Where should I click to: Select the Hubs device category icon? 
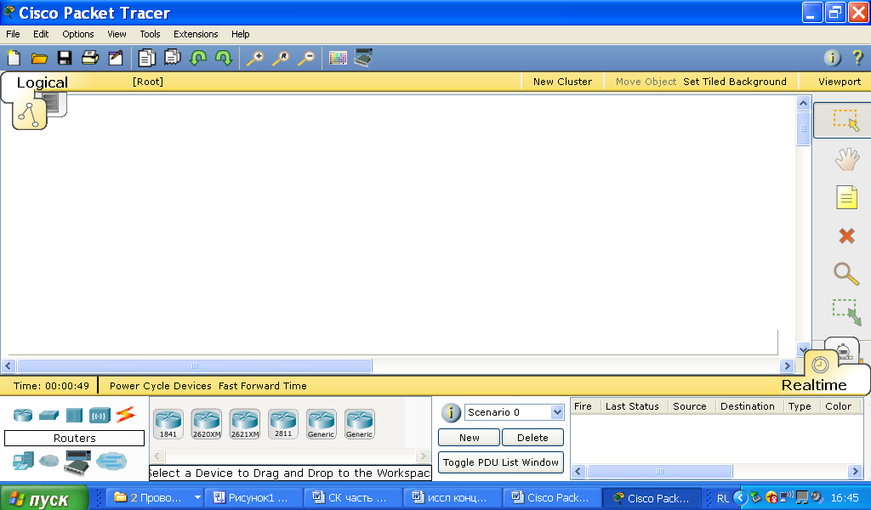[74, 415]
